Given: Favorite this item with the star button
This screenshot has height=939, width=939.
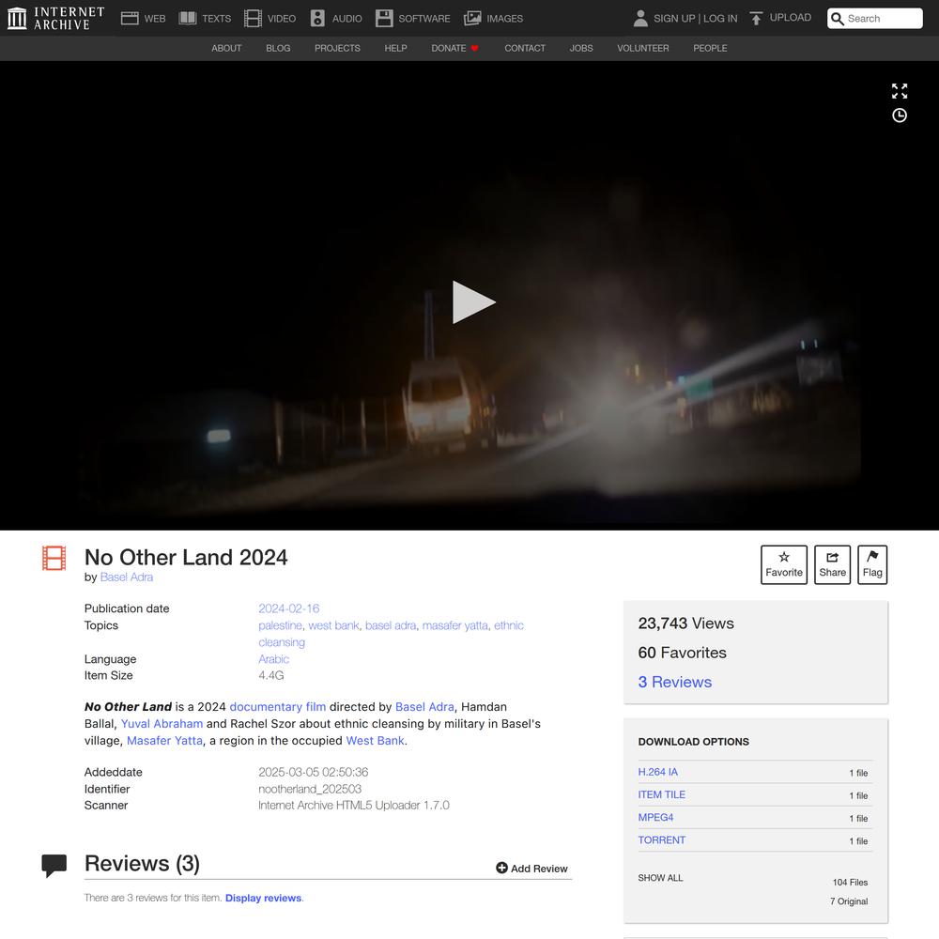Looking at the screenshot, I should (x=784, y=564).
